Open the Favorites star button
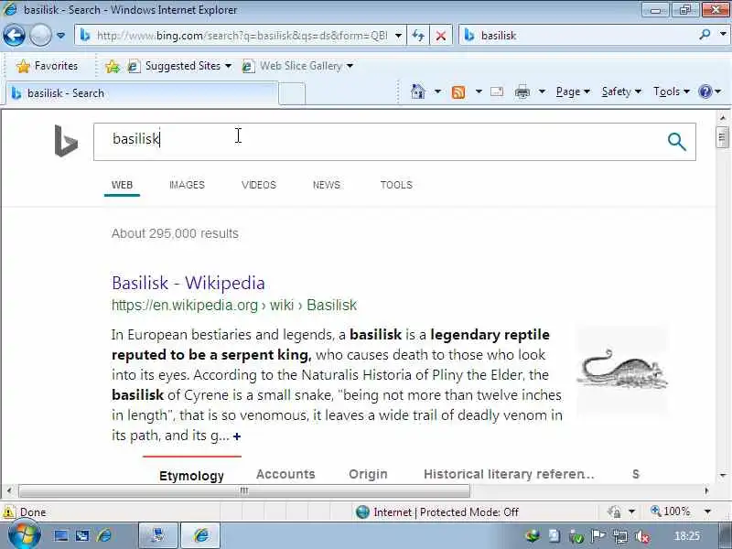 click(x=48, y=66)
